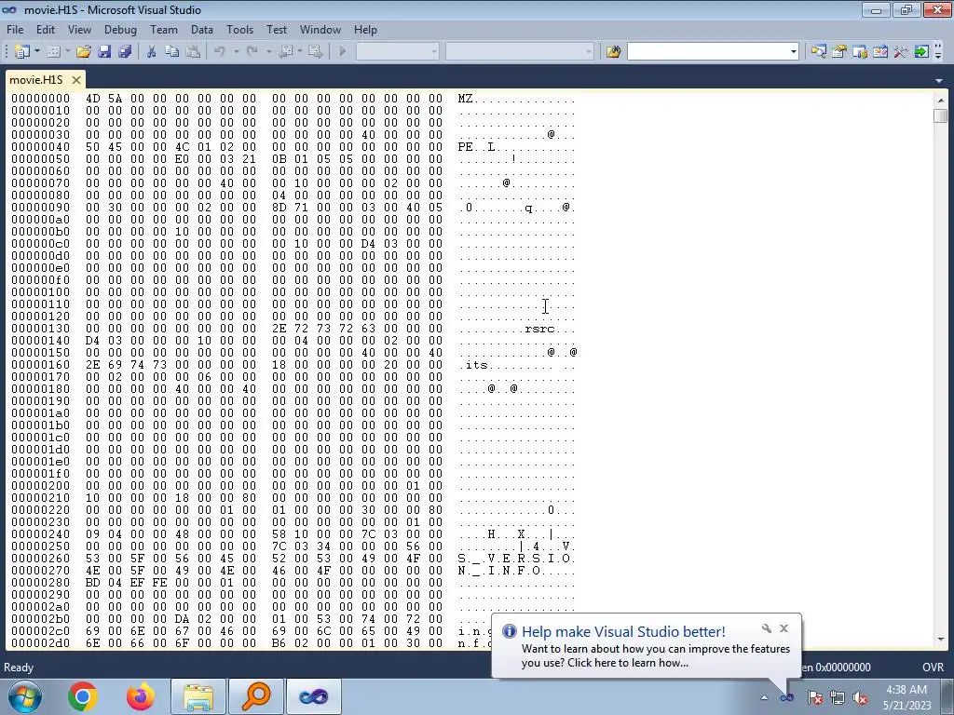Click the Start Page toolbar icon

pyautogui.click(x=921, y=52)
